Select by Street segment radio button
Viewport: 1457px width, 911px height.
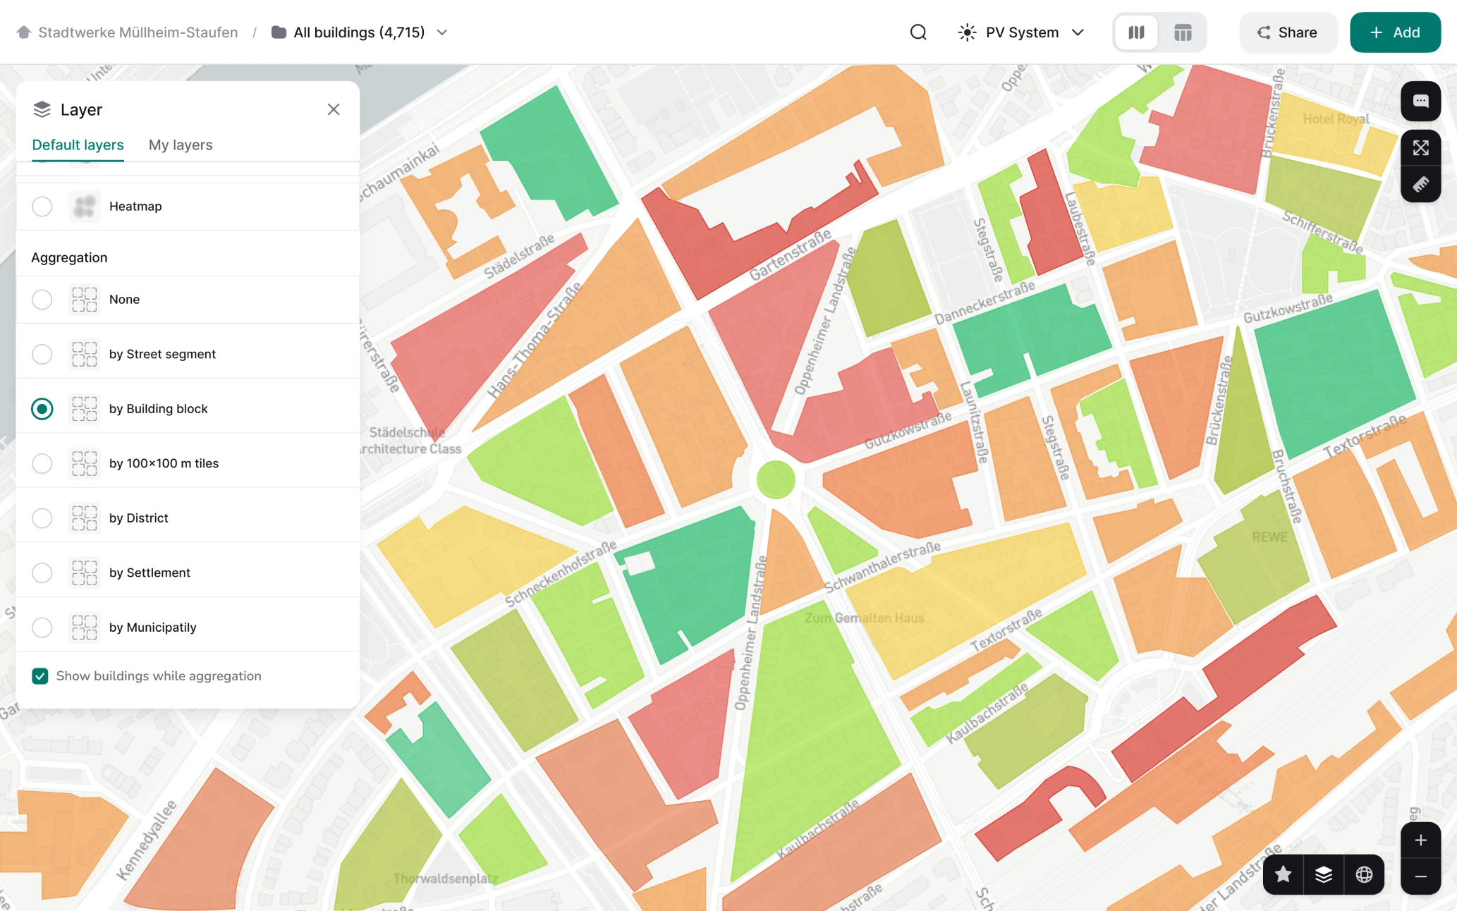coord(42,354)
